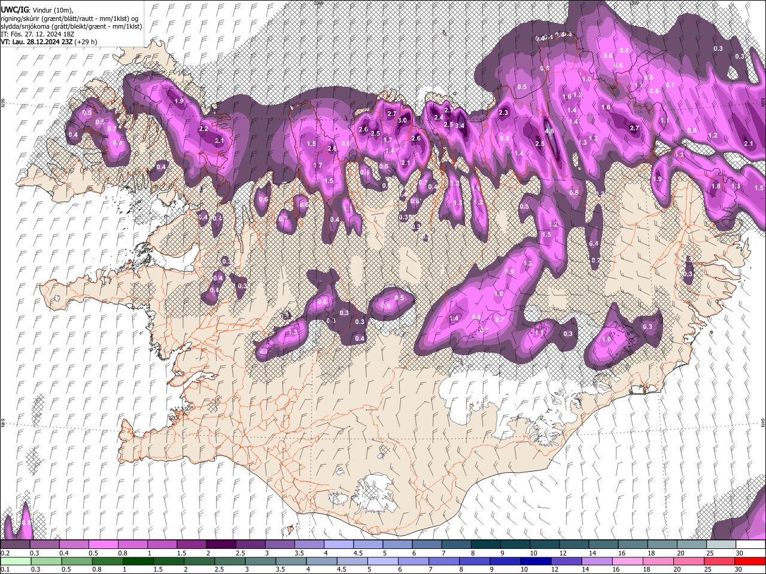
Task: Click the 'IT: Fös. 27. 12. 2024 18Z' line
Action: (37, 34)
